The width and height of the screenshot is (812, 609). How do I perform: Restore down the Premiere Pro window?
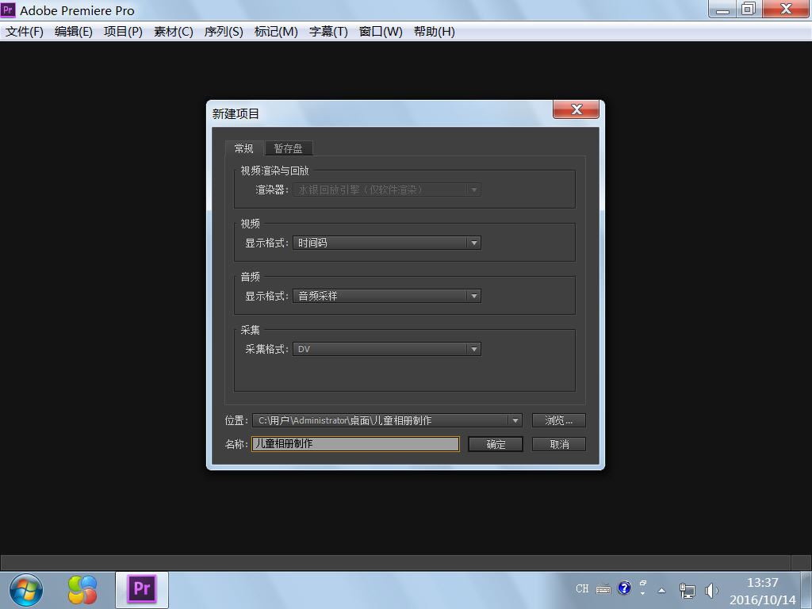[x=749, y=9]
